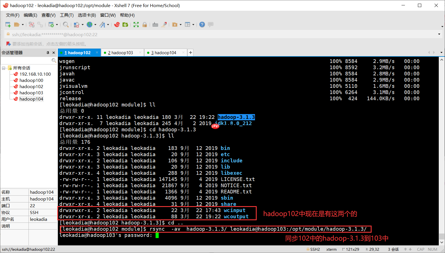Screen dimensions: 445x253
Task: Click the SSH2 status bar entry
Action: tap(313, 249)
